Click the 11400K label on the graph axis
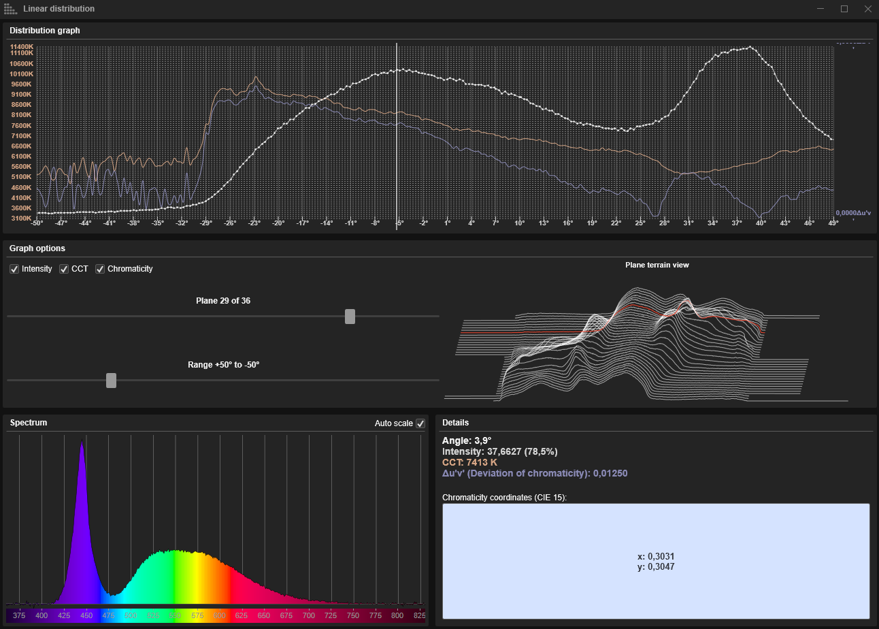The height and width of the screenshot is (629, 879). click(x=21, y=46)
